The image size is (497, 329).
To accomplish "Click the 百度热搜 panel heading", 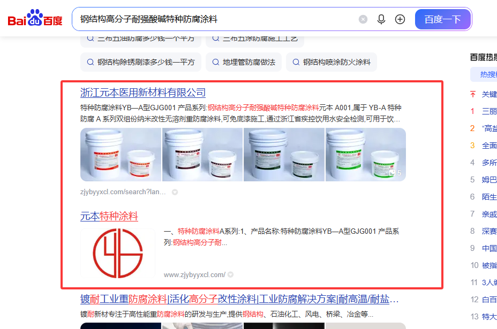I will [x=484, y=57].
